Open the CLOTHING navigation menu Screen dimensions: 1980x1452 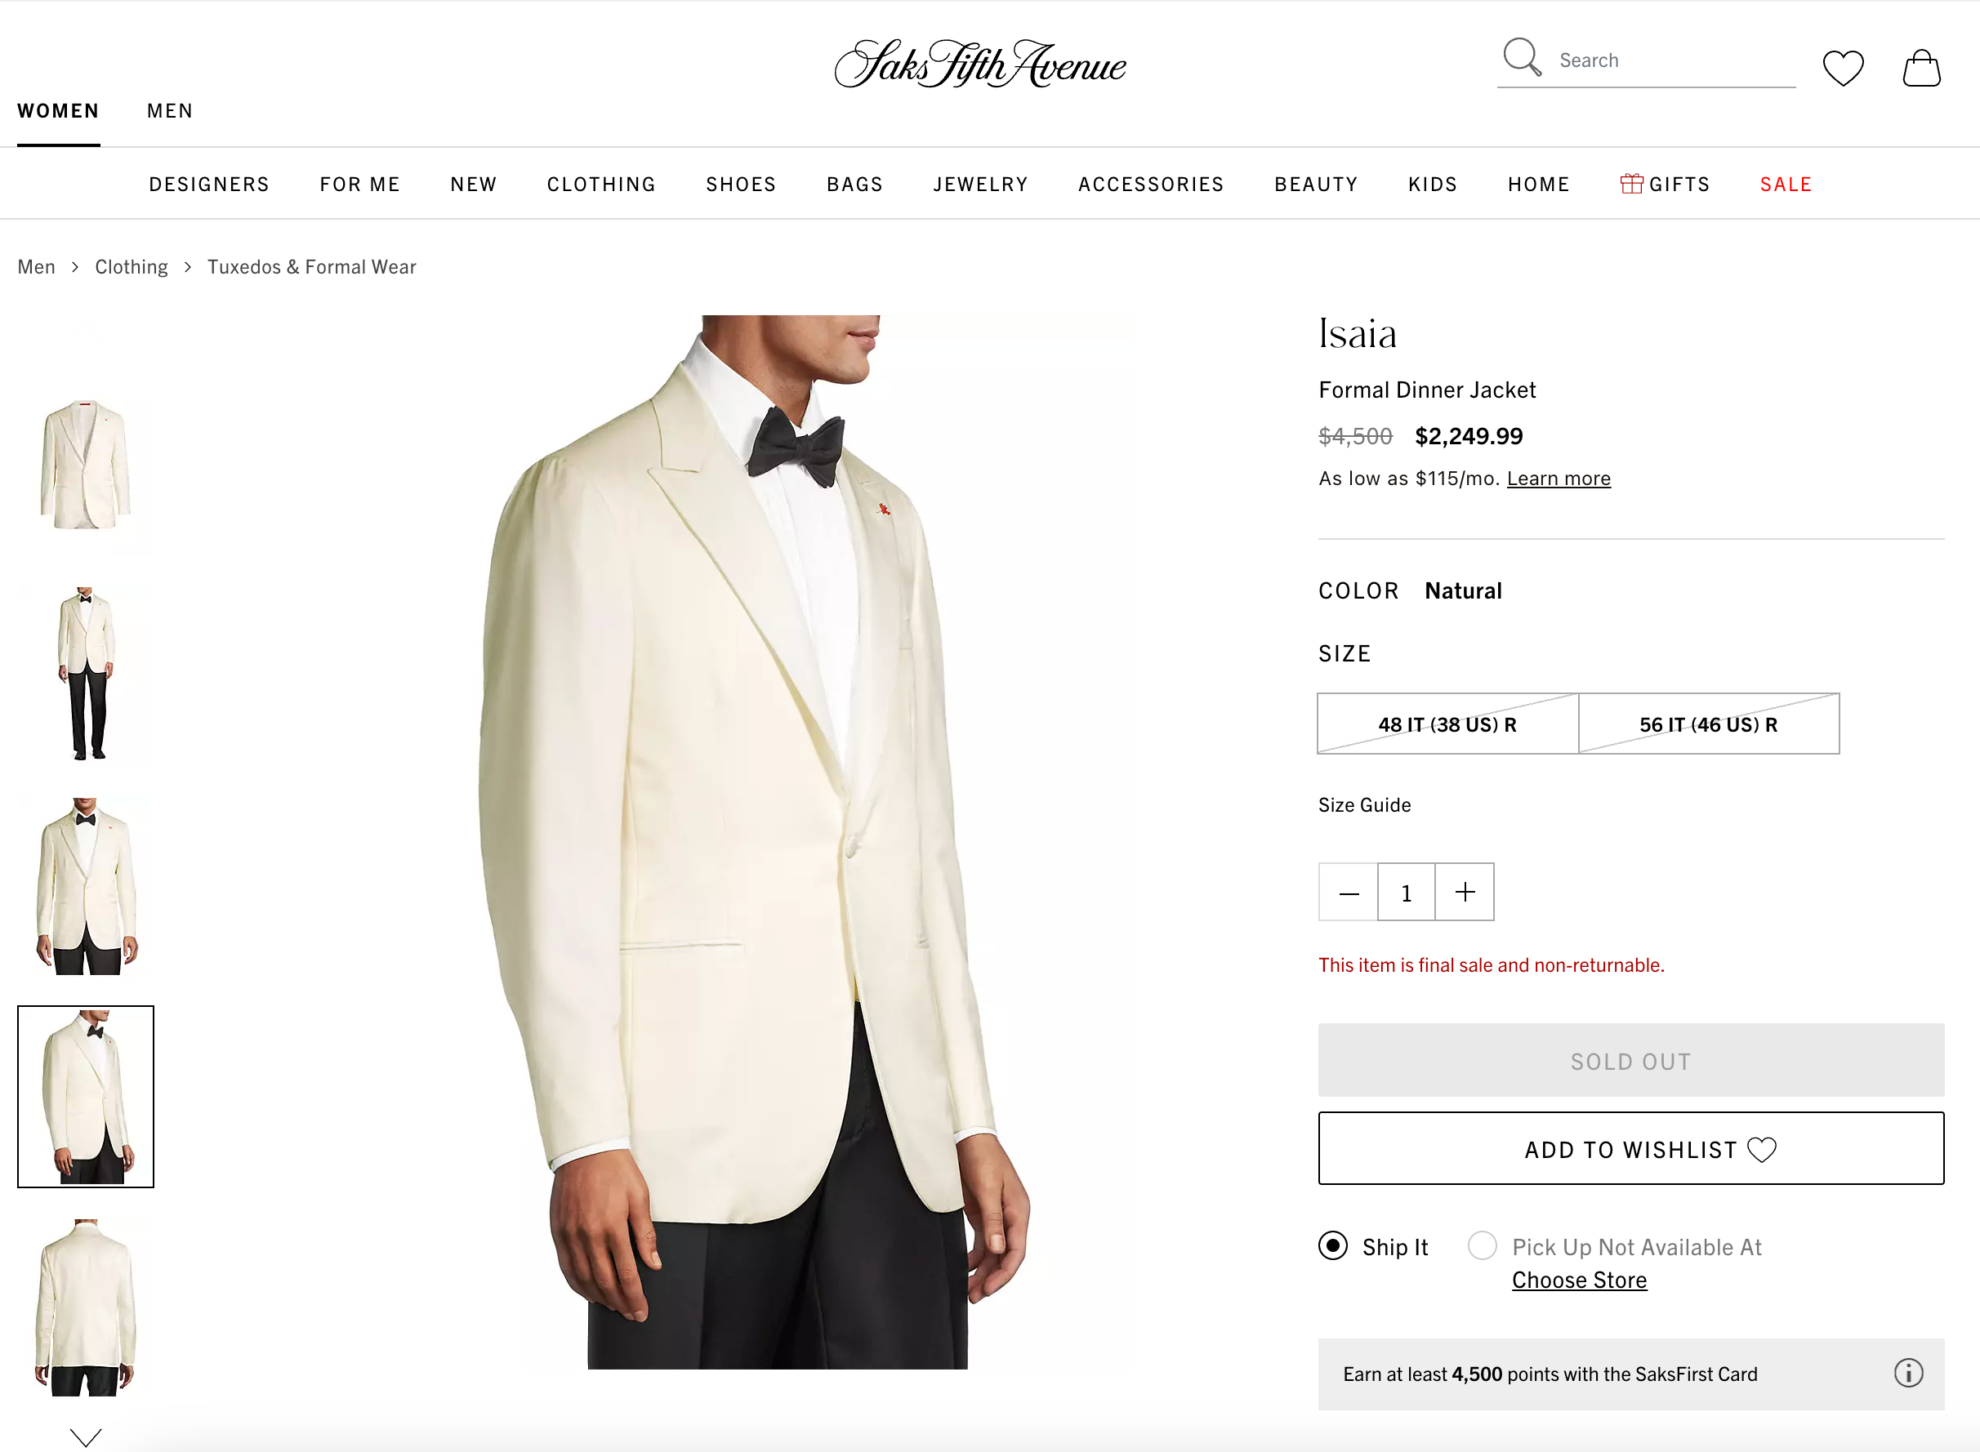coord(600,184)
